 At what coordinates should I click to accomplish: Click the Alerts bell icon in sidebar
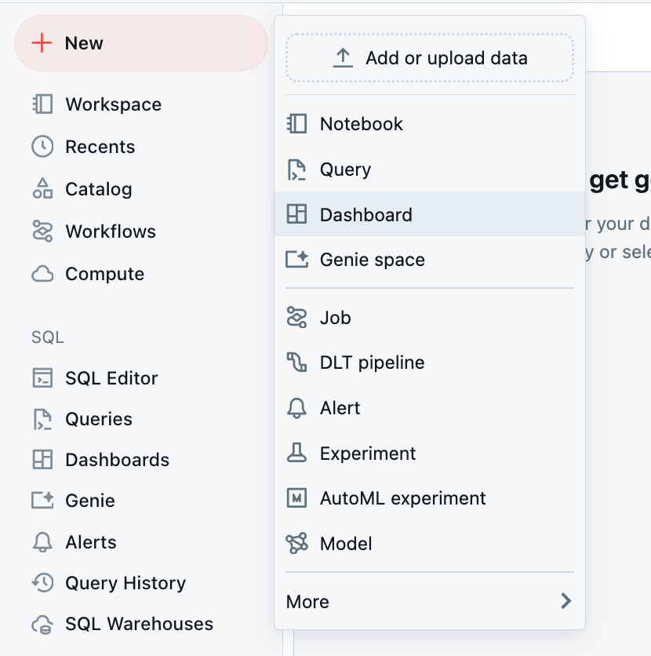coord(42,541)
